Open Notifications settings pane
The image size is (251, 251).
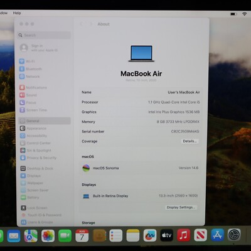tap(33, 87)
